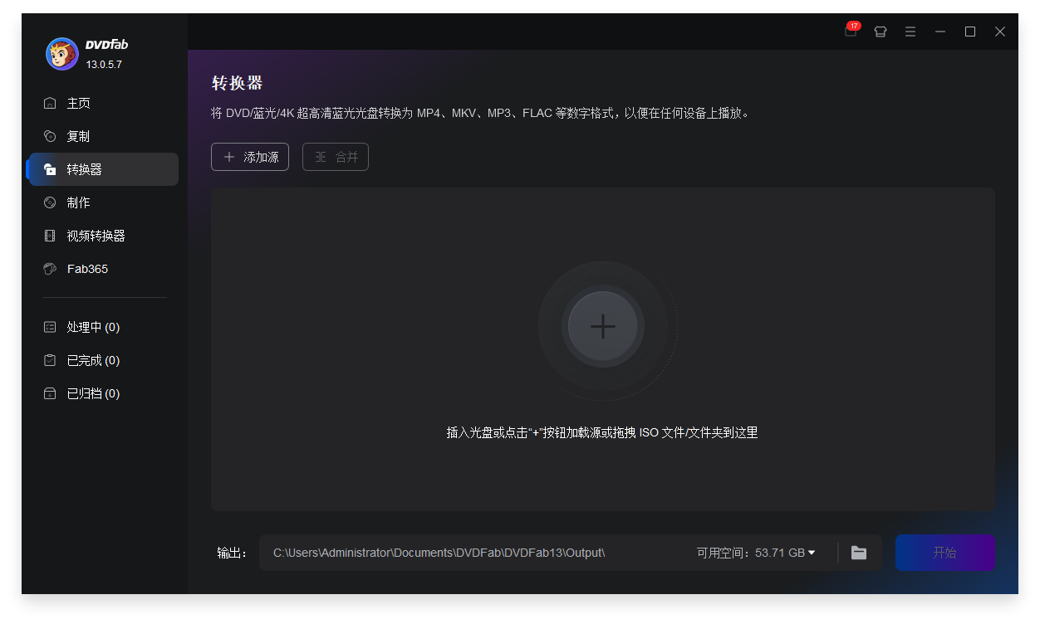Open the notification bell with badge 17
Image resolution: width=1040 pixels, height=624 pixels.
click(849, 32)
